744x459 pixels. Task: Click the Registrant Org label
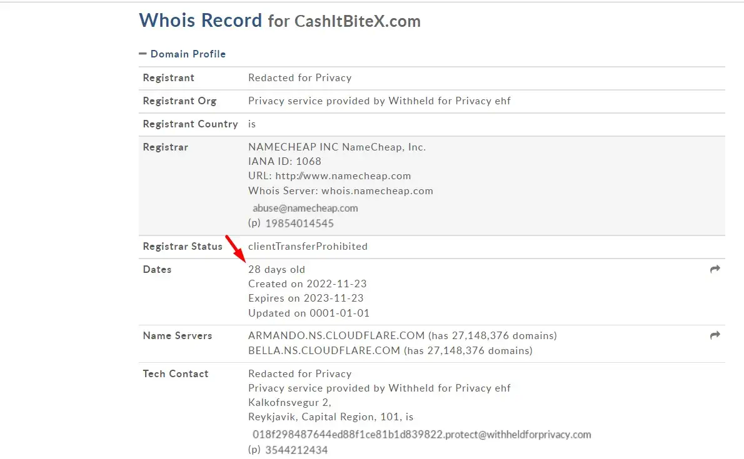[180, 101]
